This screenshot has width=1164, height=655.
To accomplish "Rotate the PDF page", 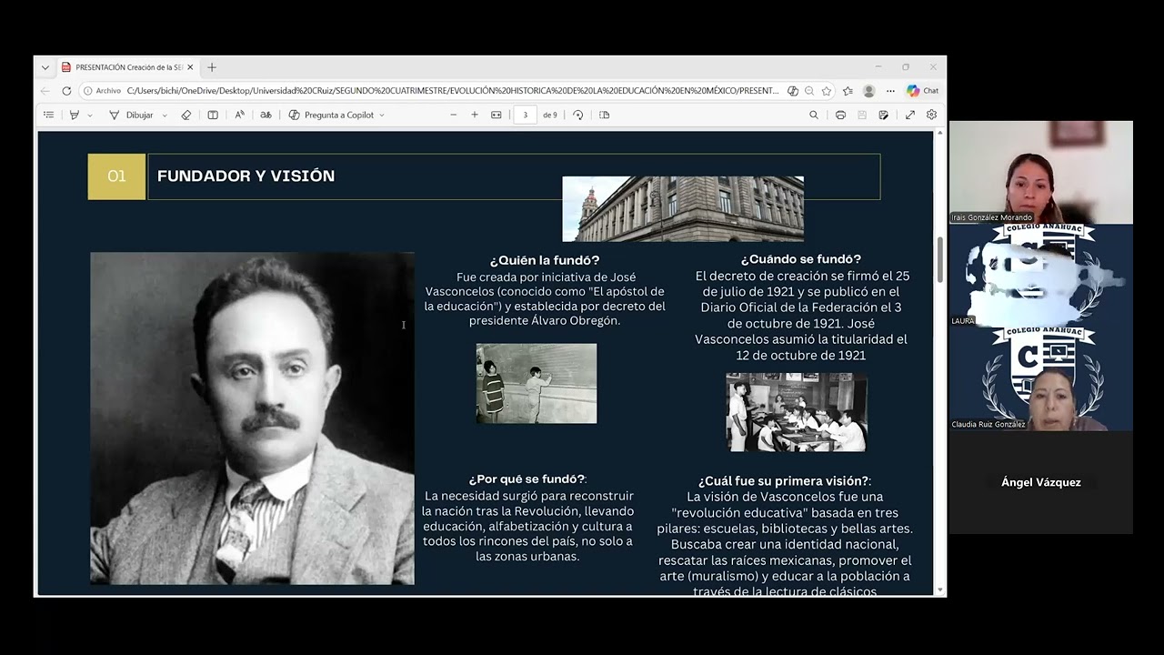I will 578,115.
